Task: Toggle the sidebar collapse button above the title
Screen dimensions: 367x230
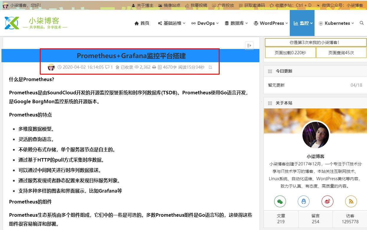Action: click(x=249, y=45)
